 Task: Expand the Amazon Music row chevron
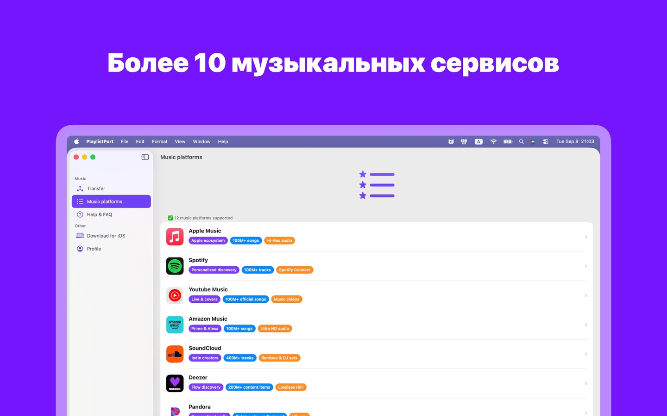[586, 325]
